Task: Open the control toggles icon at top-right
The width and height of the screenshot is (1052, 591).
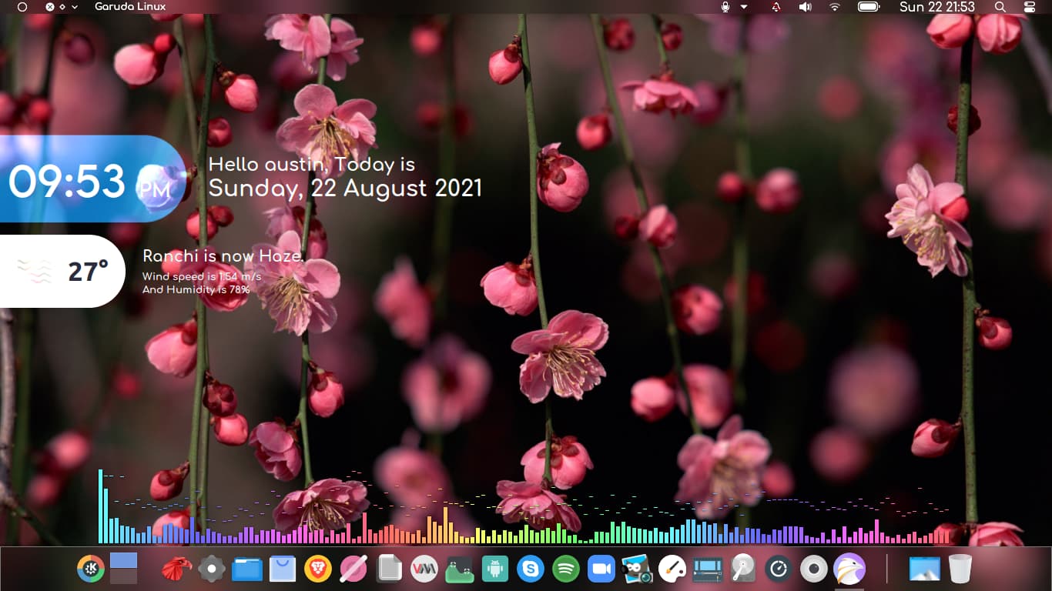Action: [1030, 7]
